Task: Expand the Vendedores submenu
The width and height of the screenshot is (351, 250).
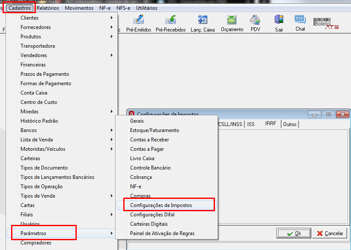Action: point(62,55)
